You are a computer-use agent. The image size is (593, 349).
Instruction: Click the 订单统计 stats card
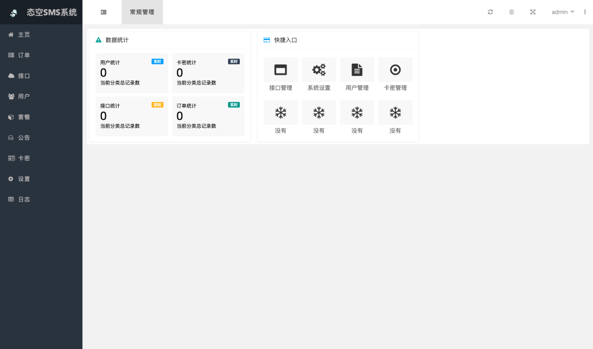click(x=208, y=116)
